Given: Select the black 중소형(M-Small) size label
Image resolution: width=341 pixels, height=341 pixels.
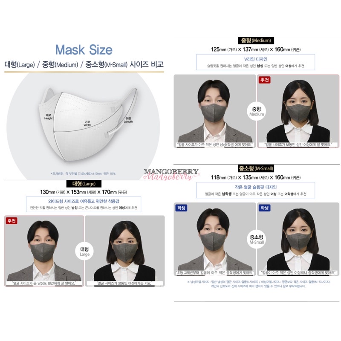Looking at the screenshot, I should pos(256,168).
